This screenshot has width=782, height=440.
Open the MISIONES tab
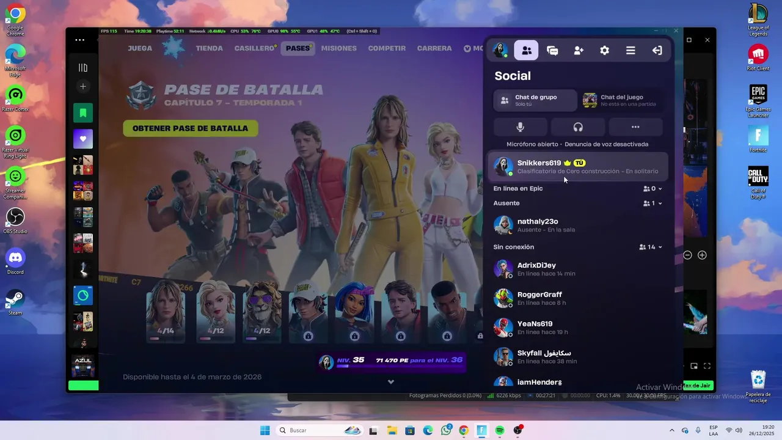click(338, 48)
